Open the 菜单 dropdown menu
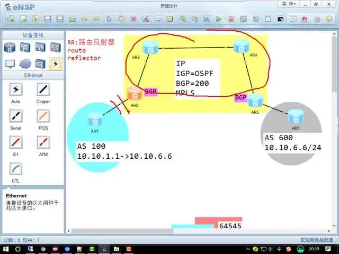 click(x=289, y=4)
